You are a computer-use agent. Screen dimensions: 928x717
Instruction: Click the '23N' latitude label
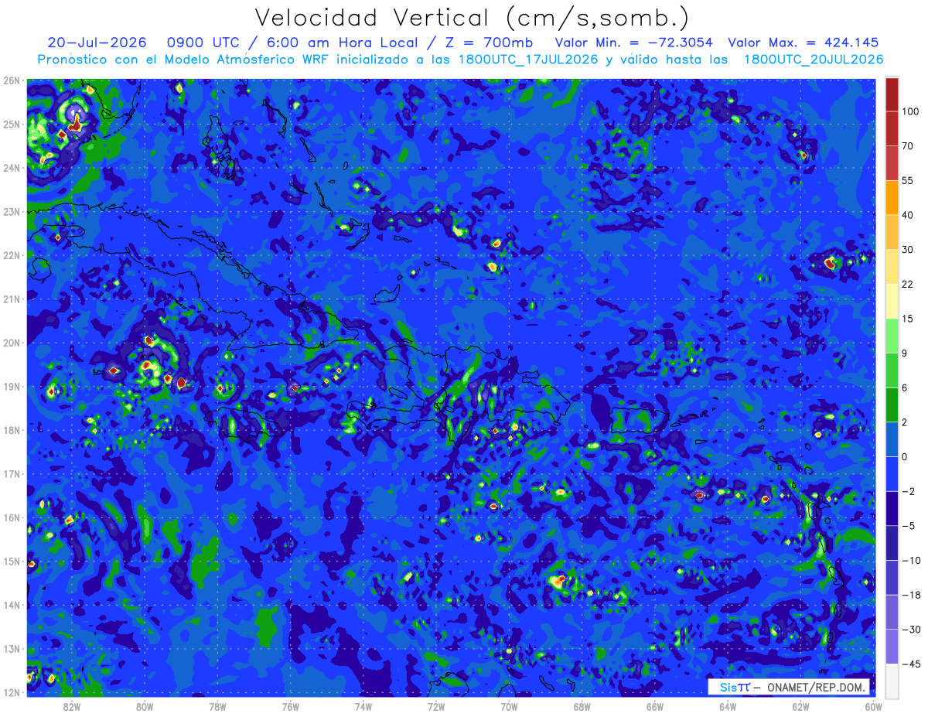[12, 212]
